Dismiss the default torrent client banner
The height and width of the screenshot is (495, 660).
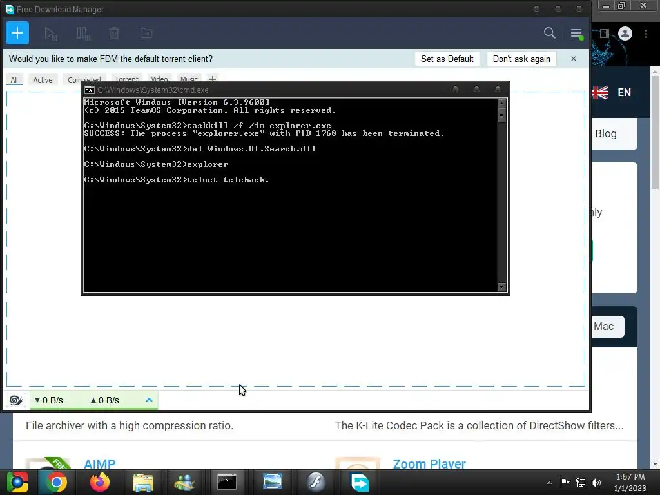pyautogui.click(x=573, y=59)
